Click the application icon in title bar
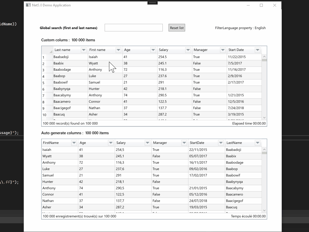Viewport: 309px width, 232px height. [28, 5]
